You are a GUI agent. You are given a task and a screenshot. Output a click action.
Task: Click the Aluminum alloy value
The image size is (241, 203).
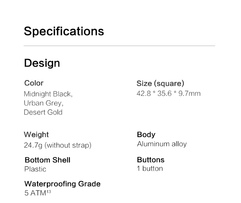pos(162,144)
